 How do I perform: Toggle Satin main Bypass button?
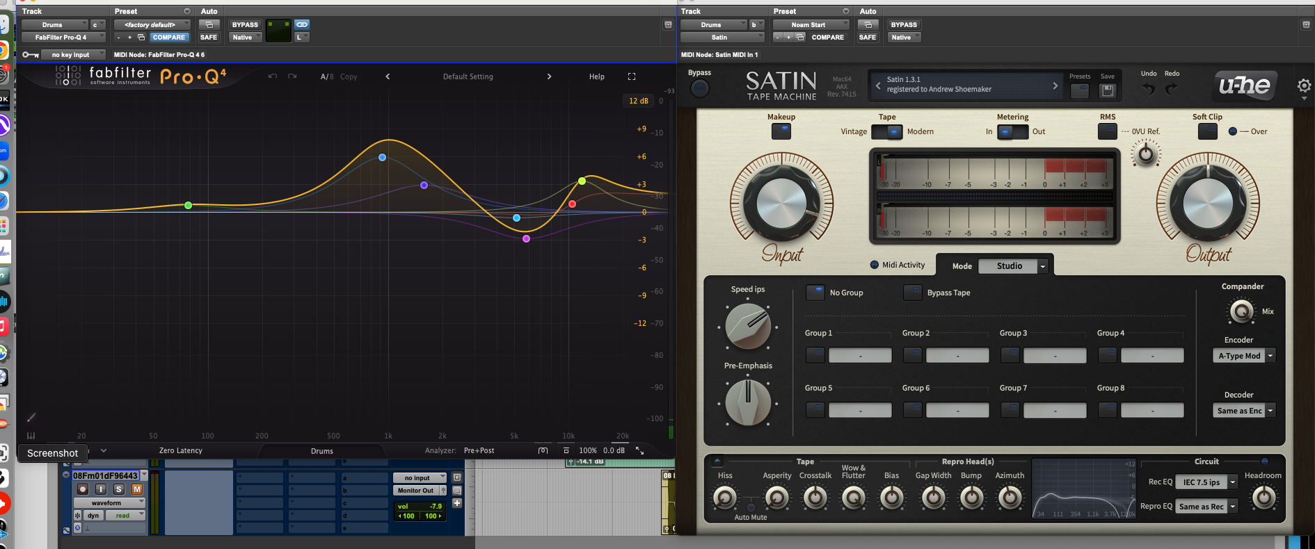[699, 88]
